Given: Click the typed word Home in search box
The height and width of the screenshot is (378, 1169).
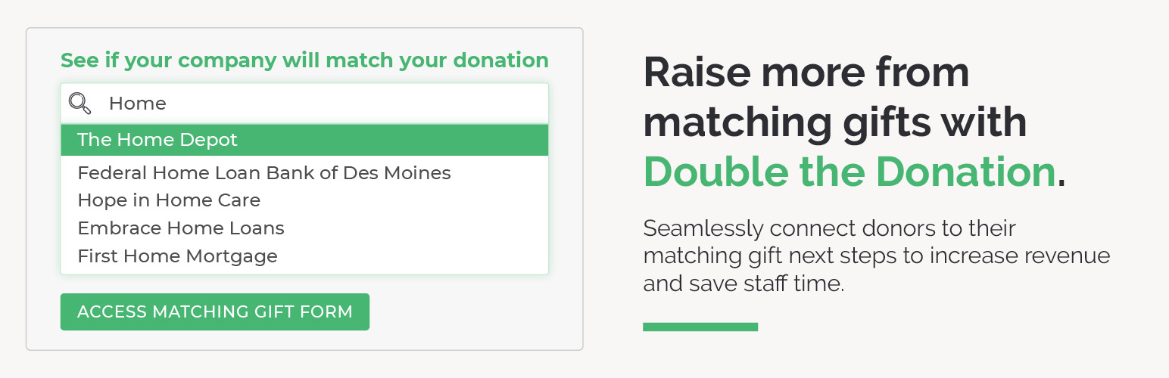Looking at the screenshot, I should point(137,104).
